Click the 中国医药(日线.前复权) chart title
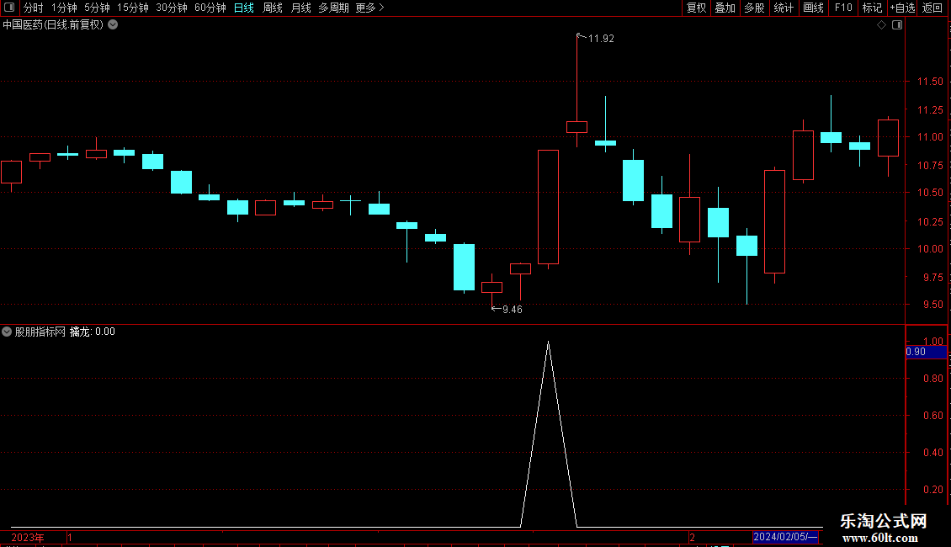The height and width of the screenshot is (547, 951). 53,25
